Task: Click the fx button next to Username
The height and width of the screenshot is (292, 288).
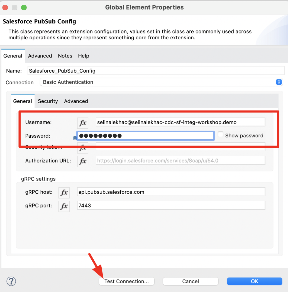Action: pyautogui.click(x=82, y=123)
